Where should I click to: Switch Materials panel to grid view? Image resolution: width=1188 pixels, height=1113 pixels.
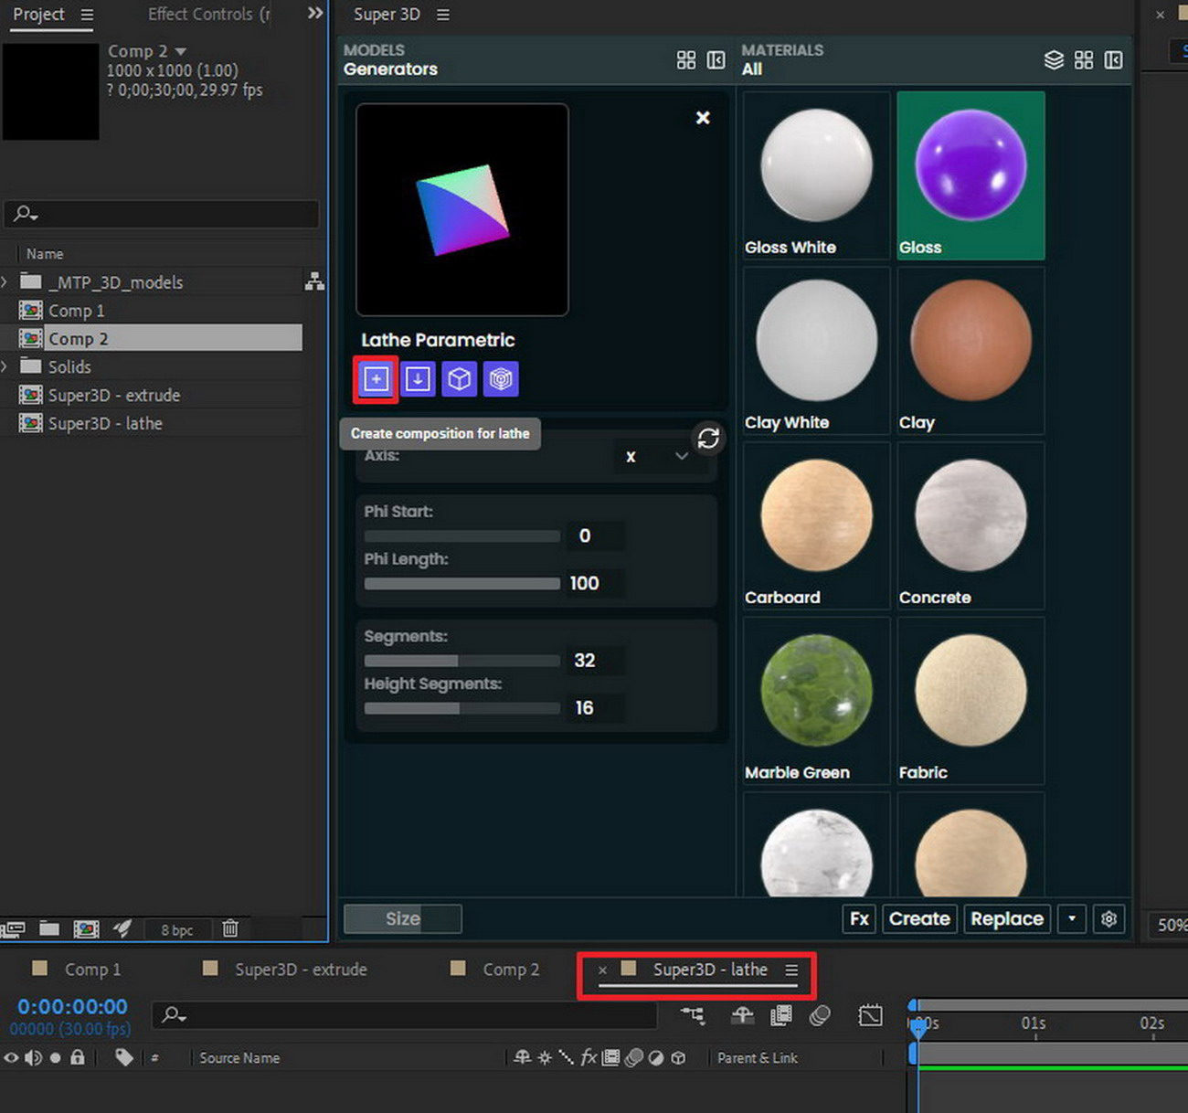(1084, 60)
